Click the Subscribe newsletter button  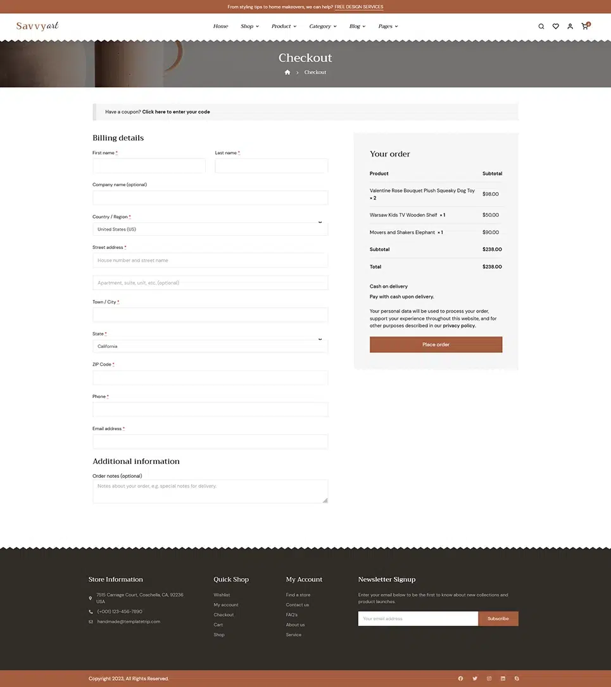[x=498, y=619]
